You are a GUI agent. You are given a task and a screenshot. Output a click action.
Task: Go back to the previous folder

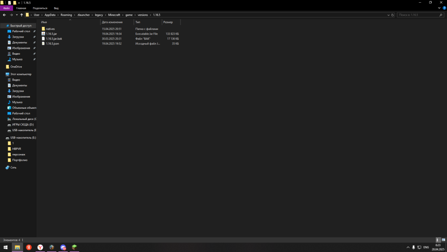click(4, 15)
